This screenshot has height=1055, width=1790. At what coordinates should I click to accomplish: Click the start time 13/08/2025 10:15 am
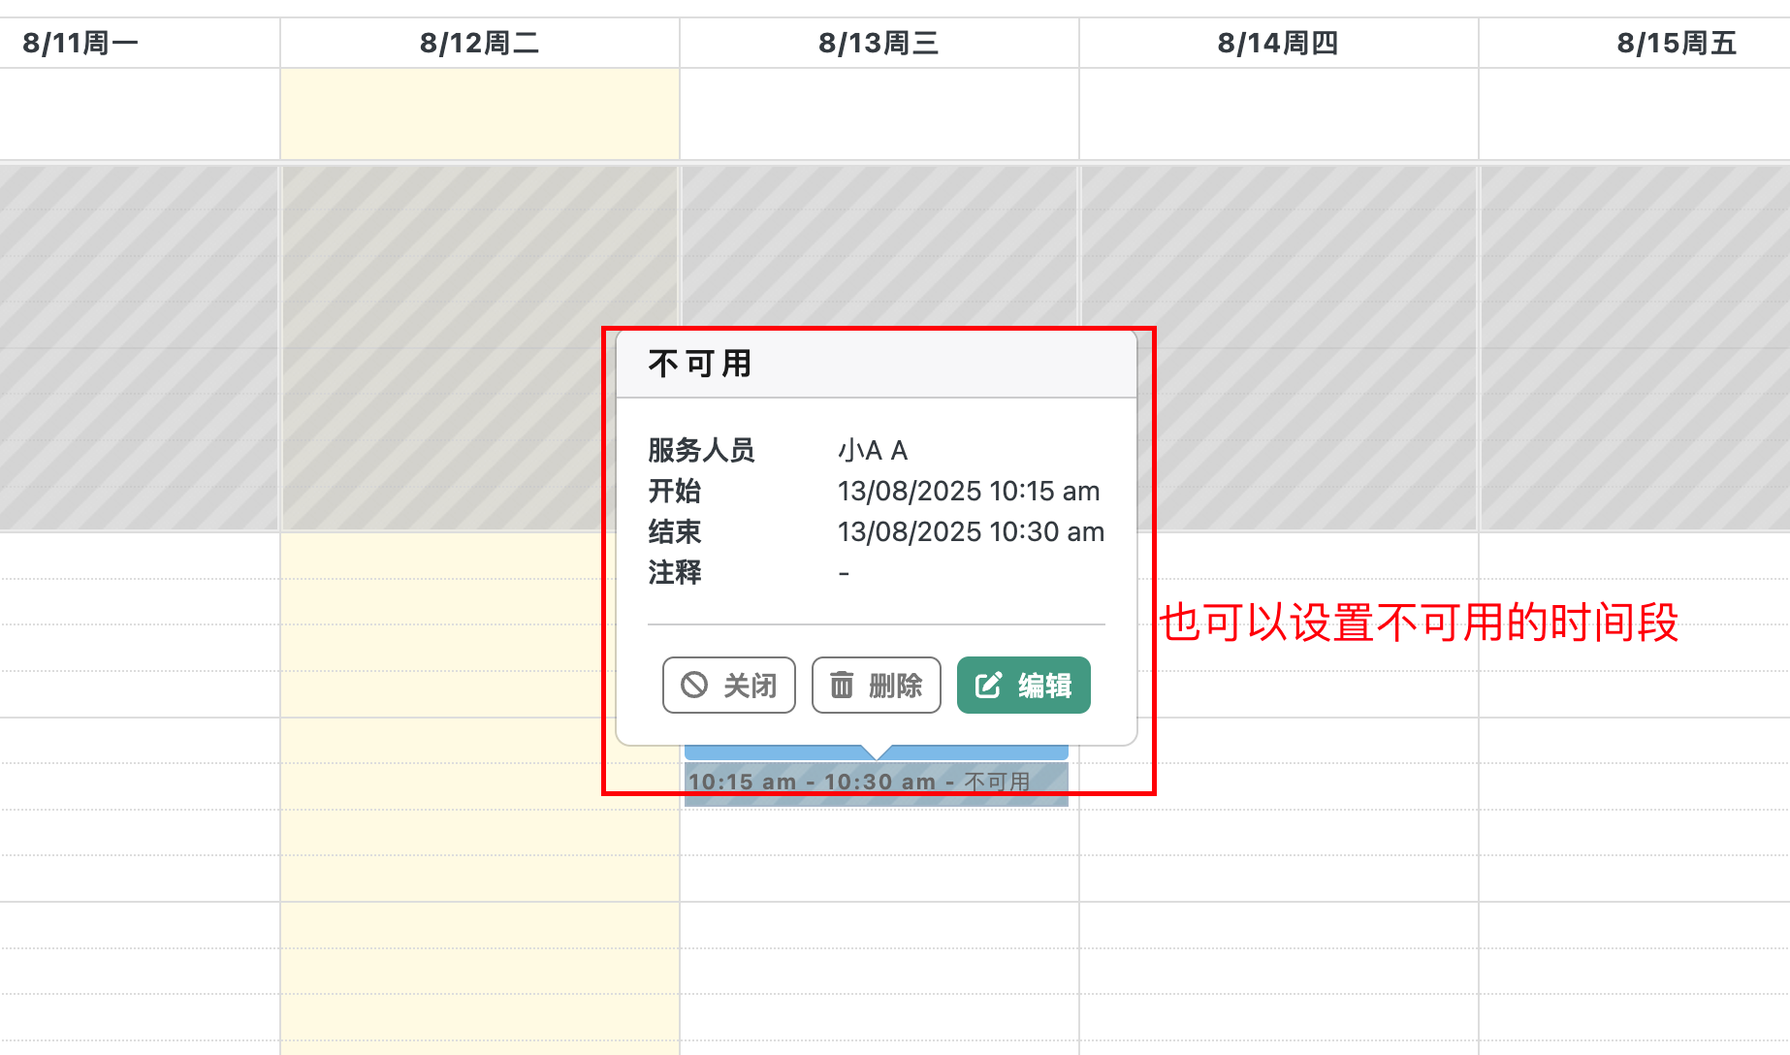(969, 491)
